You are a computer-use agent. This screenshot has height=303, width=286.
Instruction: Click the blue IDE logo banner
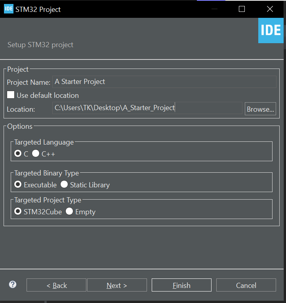(x=271, y=30)
